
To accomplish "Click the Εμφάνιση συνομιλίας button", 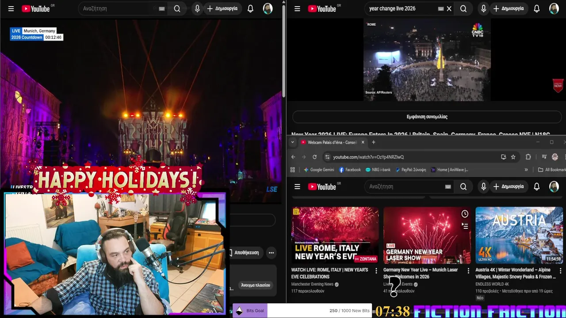I will pyautogui.click(x=427, y=117).
